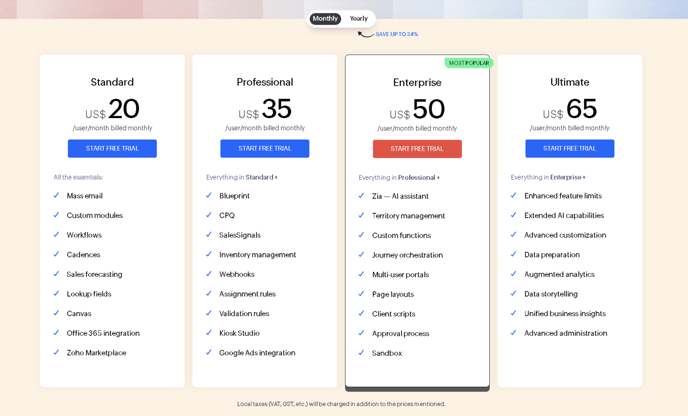Screen dimensions: 688x416
Task: Click the 'All the essentials:' text
Action: coord(78,177)
